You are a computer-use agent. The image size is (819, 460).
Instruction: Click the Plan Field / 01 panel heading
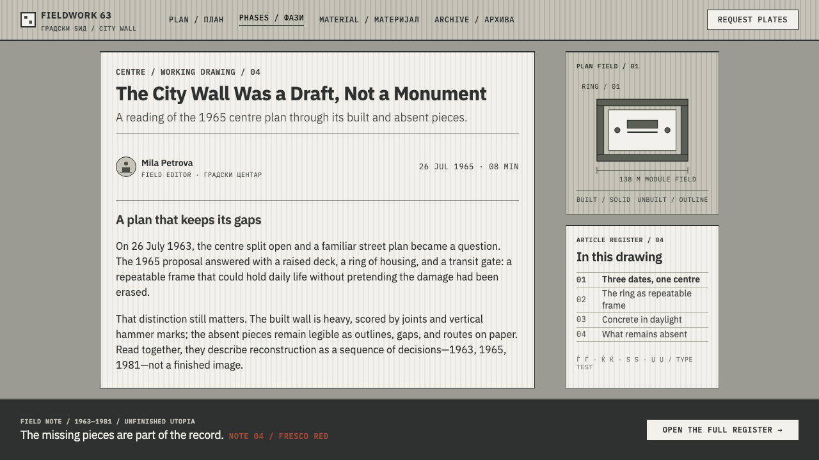click(x=607, y=66)
